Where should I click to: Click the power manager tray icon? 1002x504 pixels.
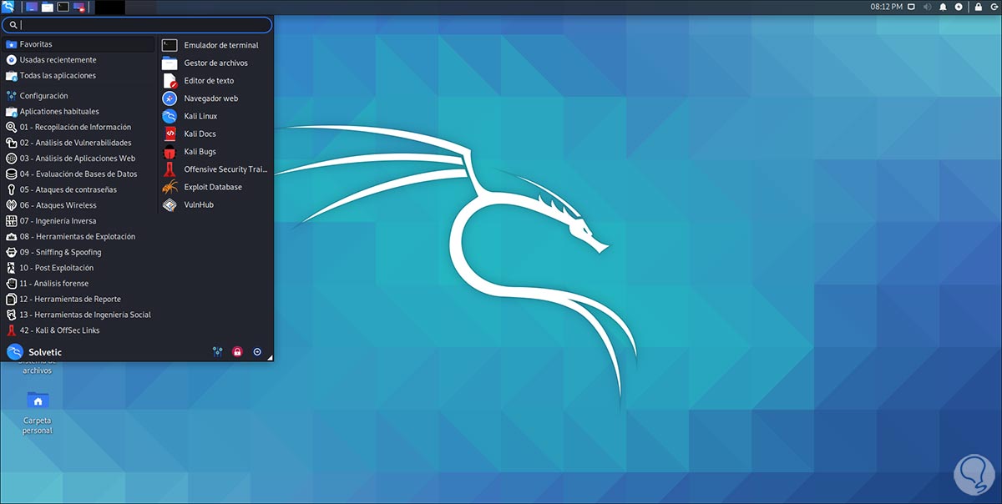pos(959,7)
